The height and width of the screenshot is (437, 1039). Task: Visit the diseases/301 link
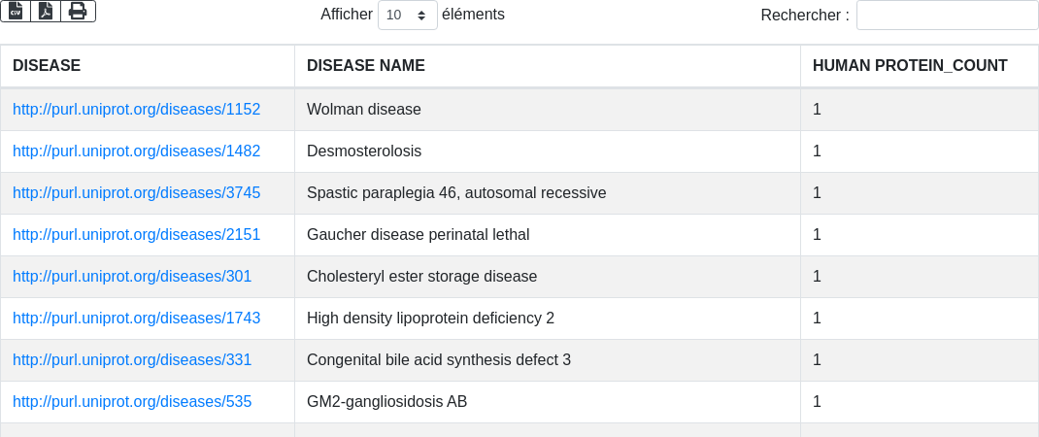point(132,277)
